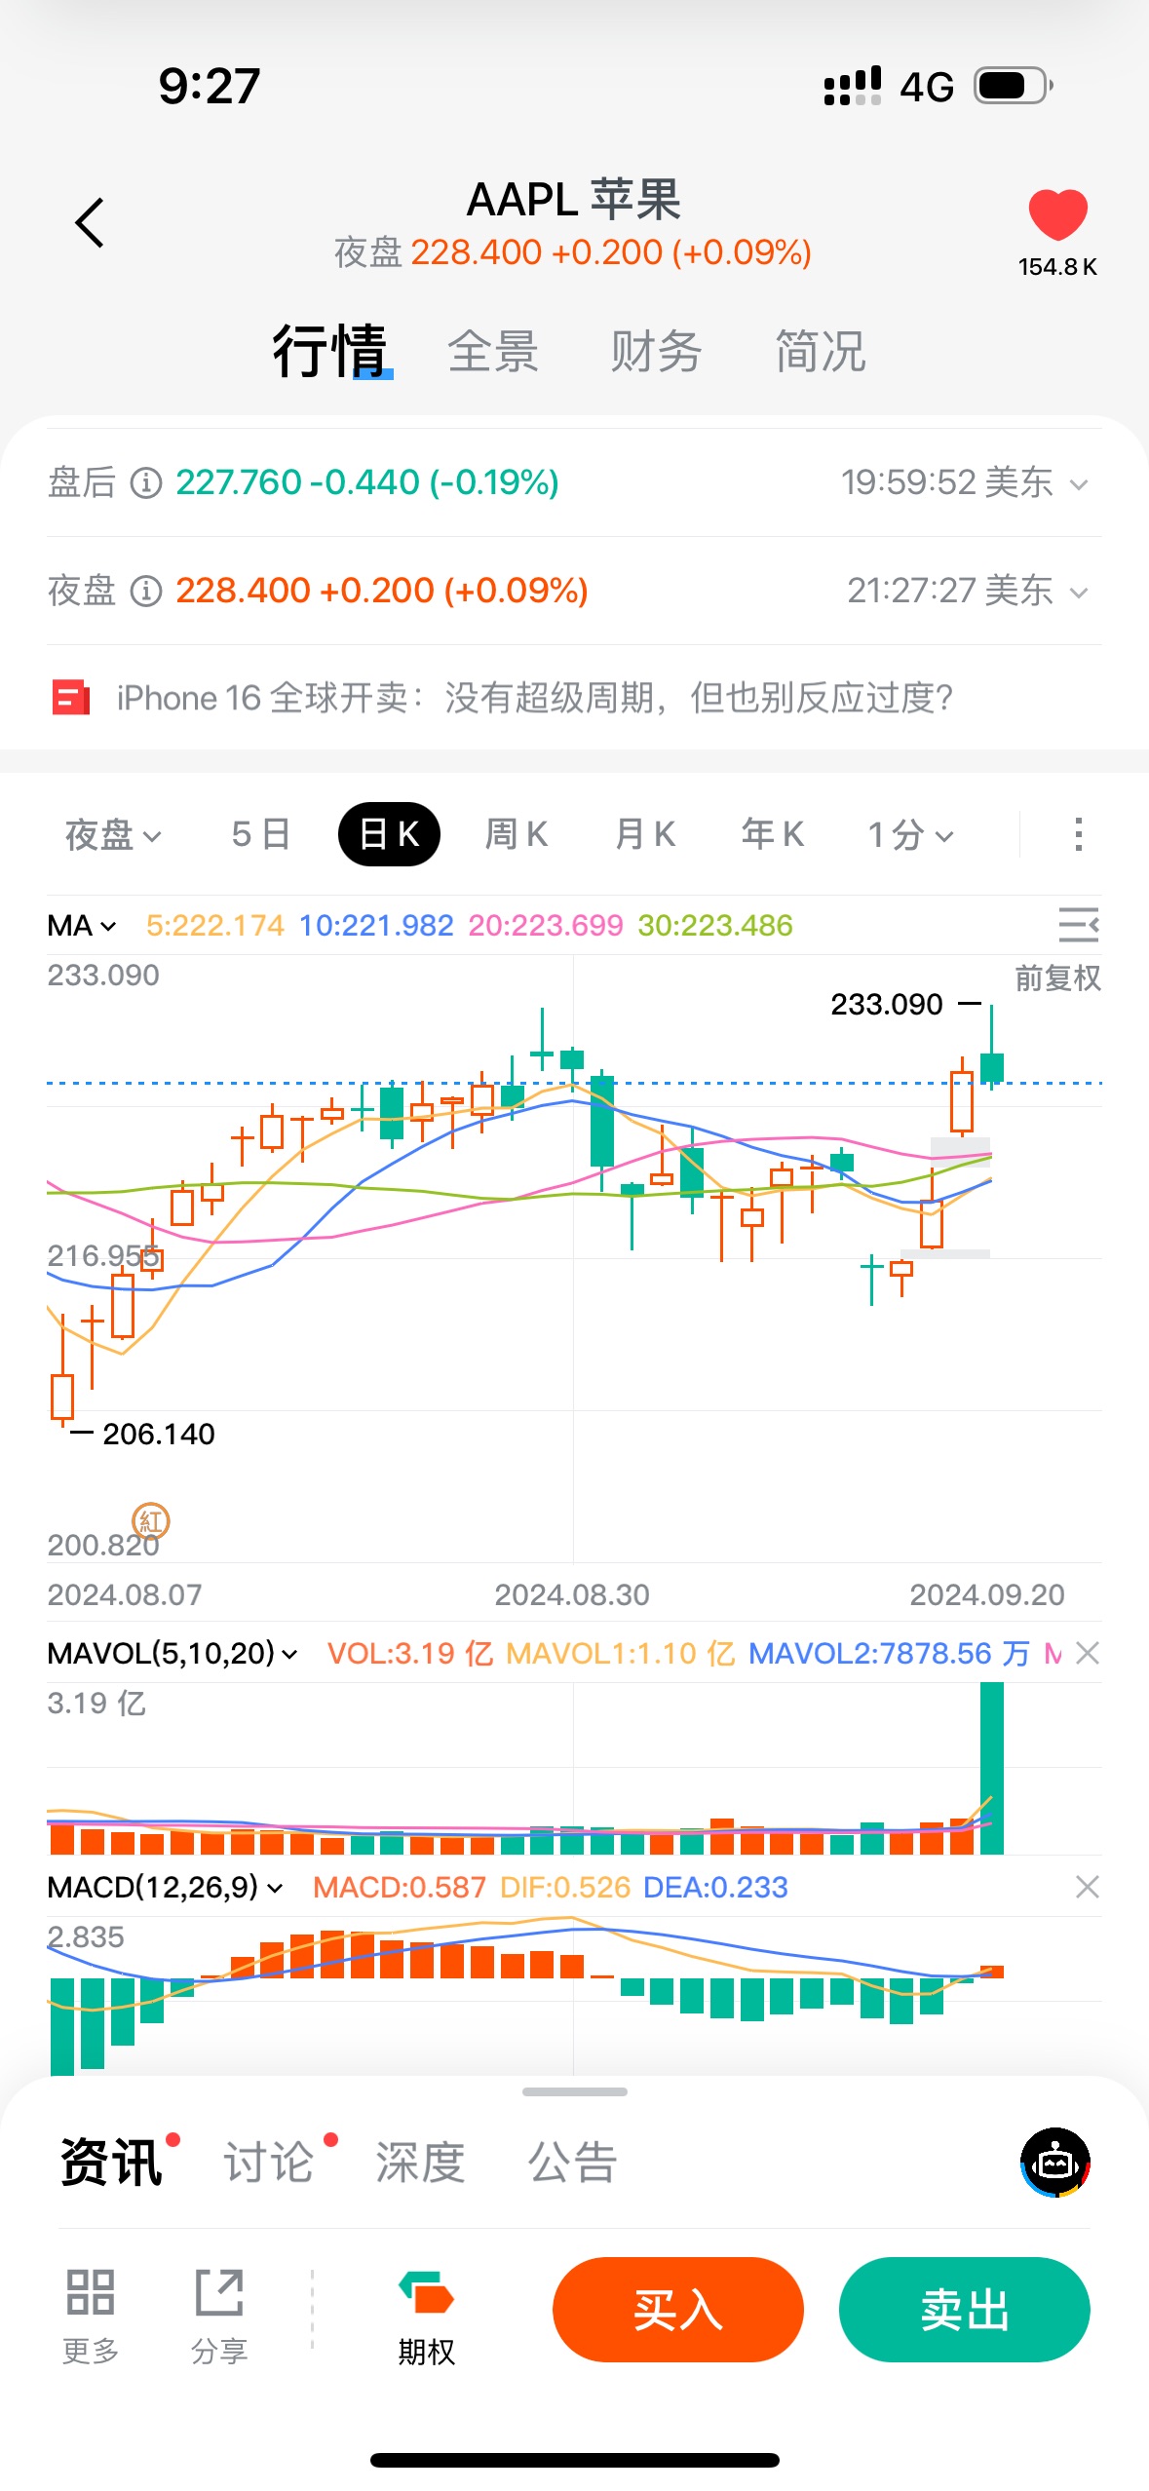Select the 周K chart tab
The width and height of the screenshot is (1149, 2491).
[517, 834]
